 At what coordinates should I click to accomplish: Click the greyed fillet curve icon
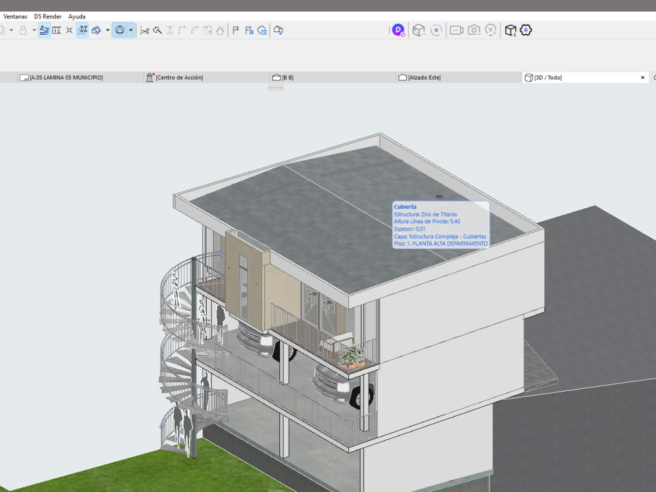tap(195, 30)
